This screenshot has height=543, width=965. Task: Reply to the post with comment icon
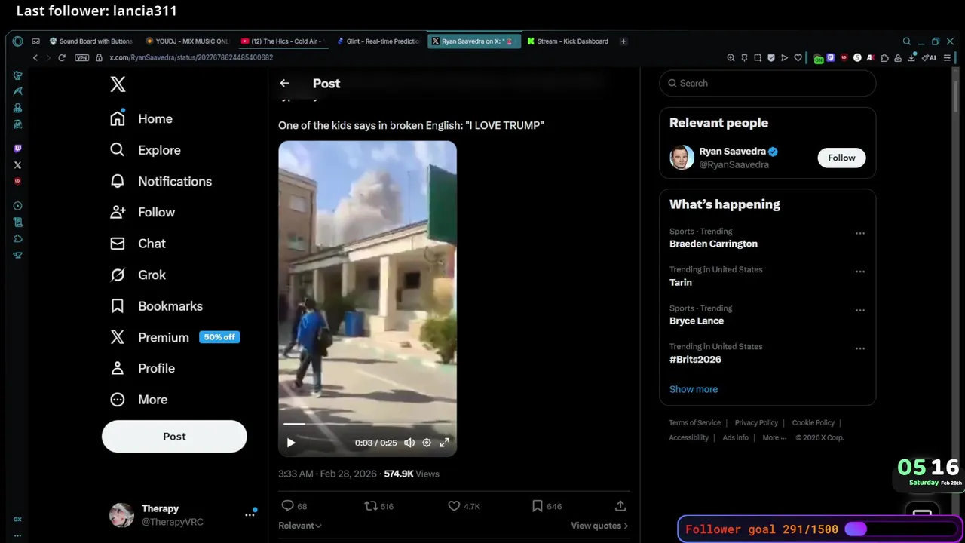coord(287,506)
